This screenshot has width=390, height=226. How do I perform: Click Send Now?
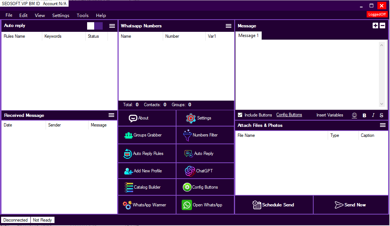tap(350, 205)
